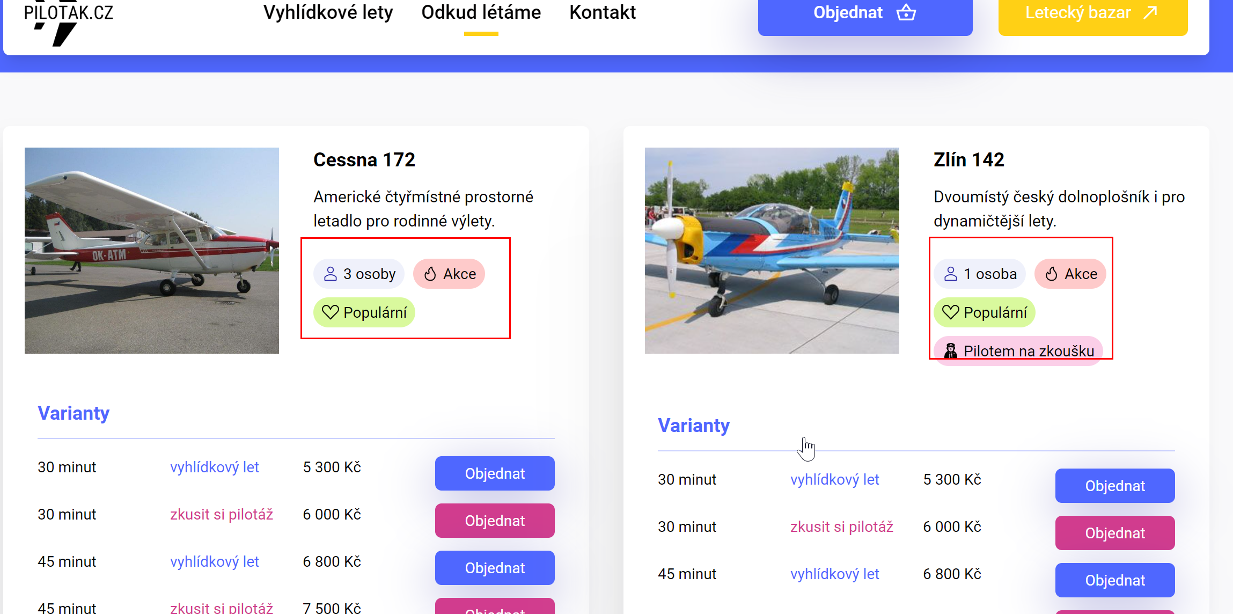Click the 3 osoby tag text
Image resolution: width=1233 pixels, height=614 pixels.
click(369, 274)
